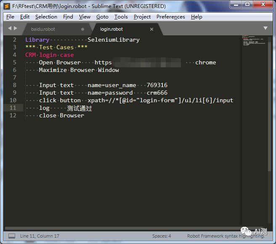Click Maximize Browser Window on line 6
The width and height of the screenshot is (276, 244).
tap(79, 70)
